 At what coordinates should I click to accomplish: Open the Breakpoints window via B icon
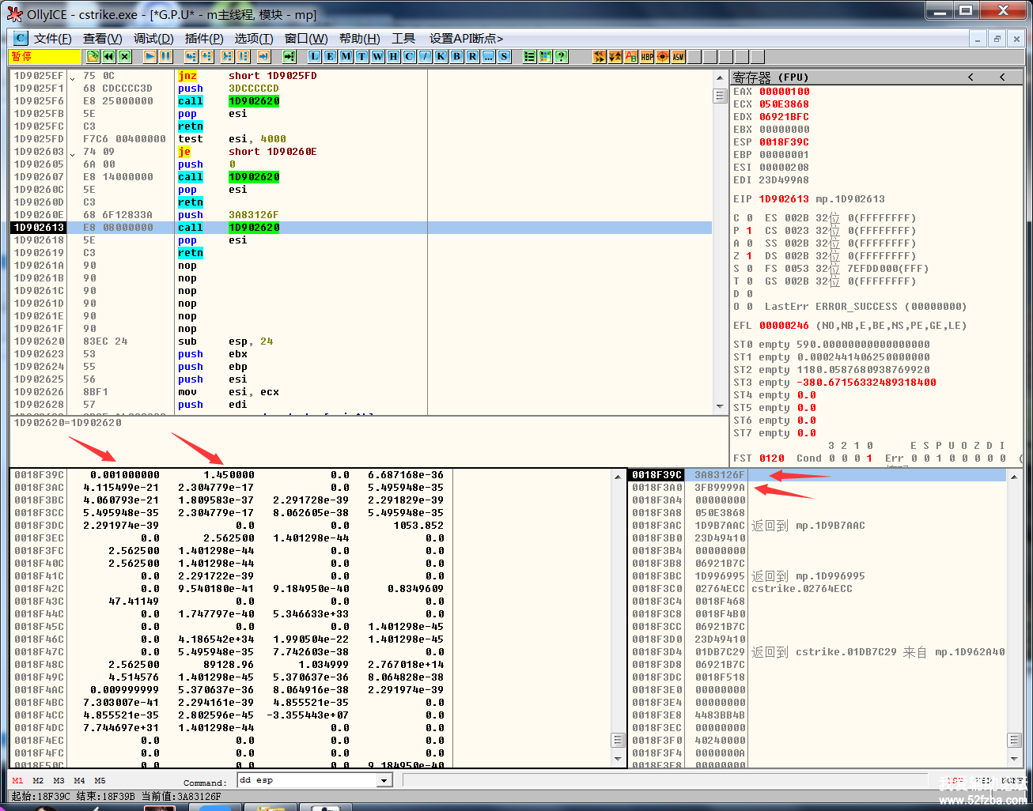pos(456,56)
